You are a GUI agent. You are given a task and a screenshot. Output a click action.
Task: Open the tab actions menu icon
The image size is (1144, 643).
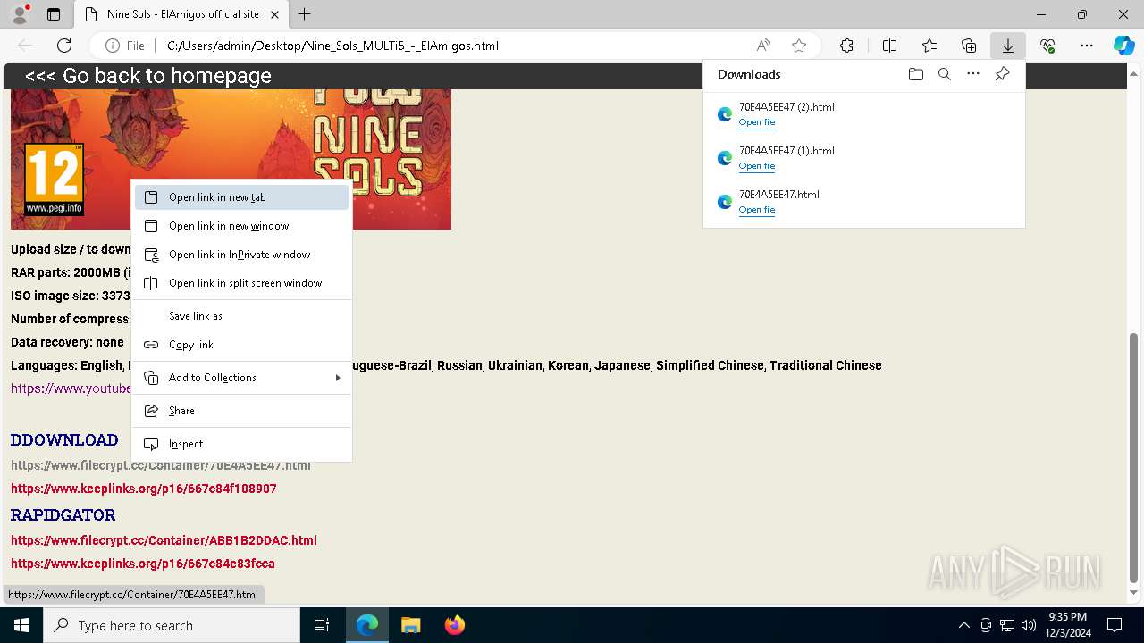[x=54, y=14]
